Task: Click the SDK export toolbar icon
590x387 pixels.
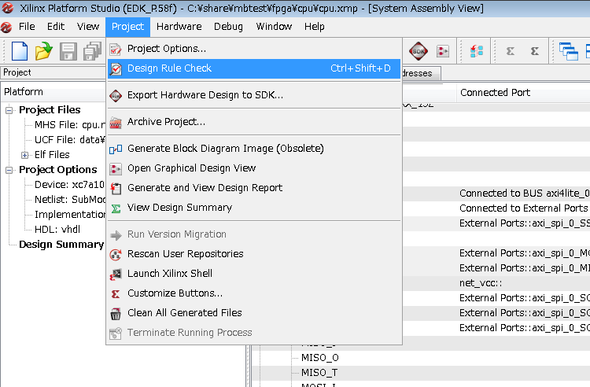Action: click(419, 51)
